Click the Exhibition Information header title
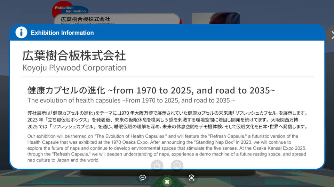 [x=62, y=33]
